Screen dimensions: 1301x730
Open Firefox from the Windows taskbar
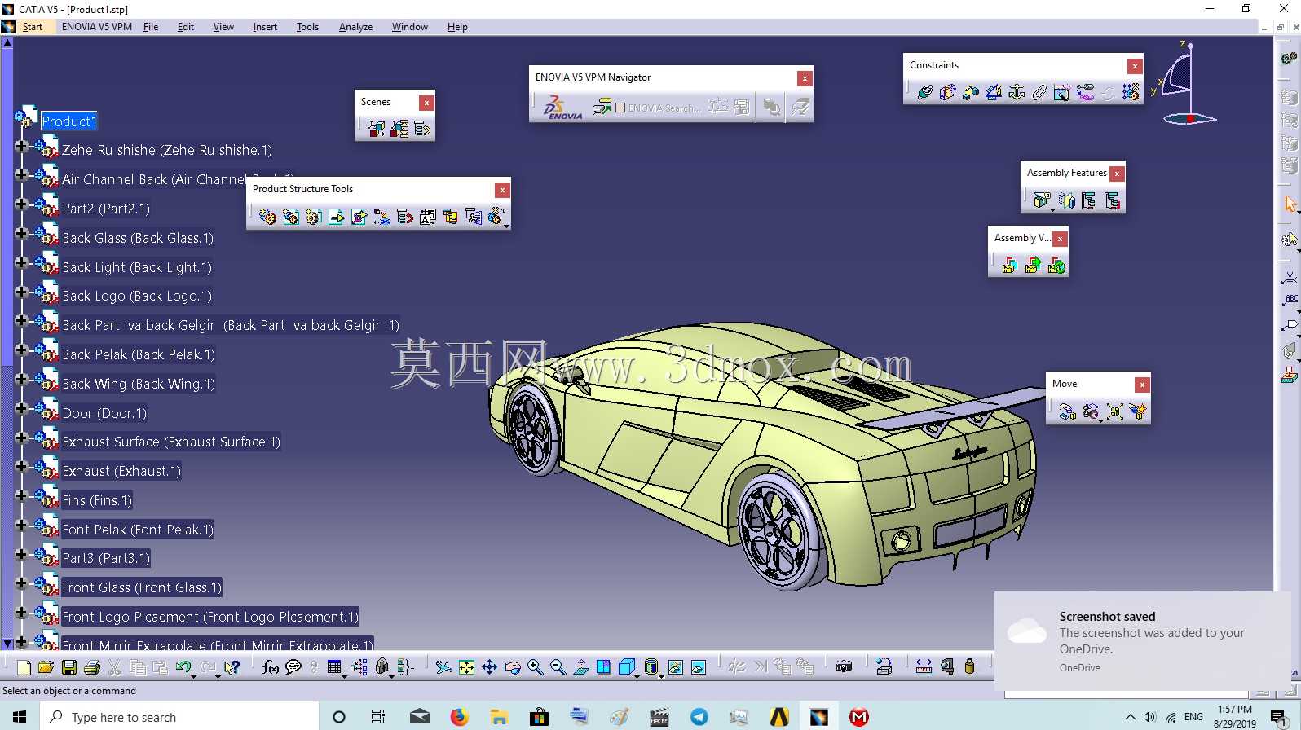click(460, 717)
